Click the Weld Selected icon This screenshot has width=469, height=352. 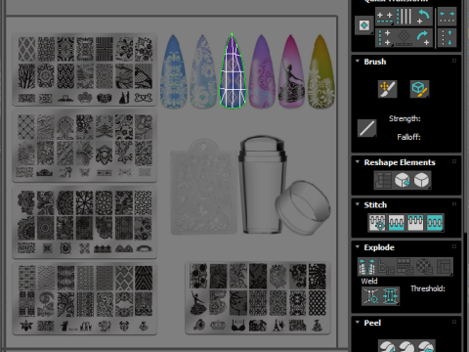tap(390, 296)
